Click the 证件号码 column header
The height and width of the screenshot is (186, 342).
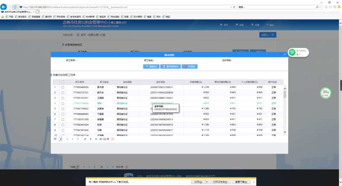(x=161, y=82)
